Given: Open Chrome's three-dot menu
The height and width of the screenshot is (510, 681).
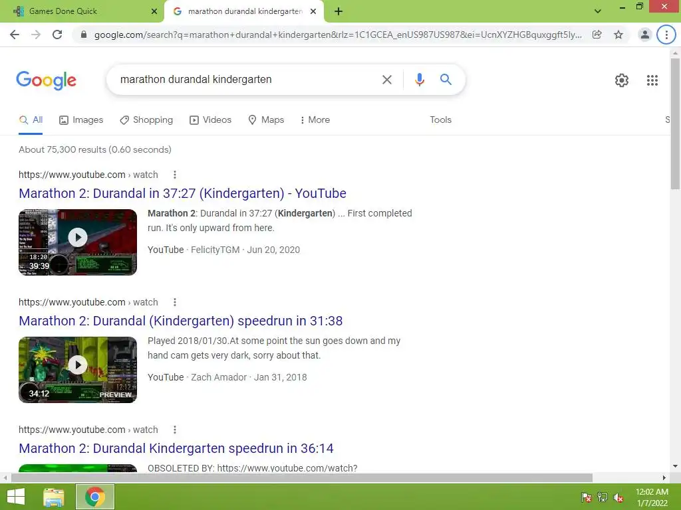Looking at the screenshot, I should pyautogui.click(x=666, y=35).
